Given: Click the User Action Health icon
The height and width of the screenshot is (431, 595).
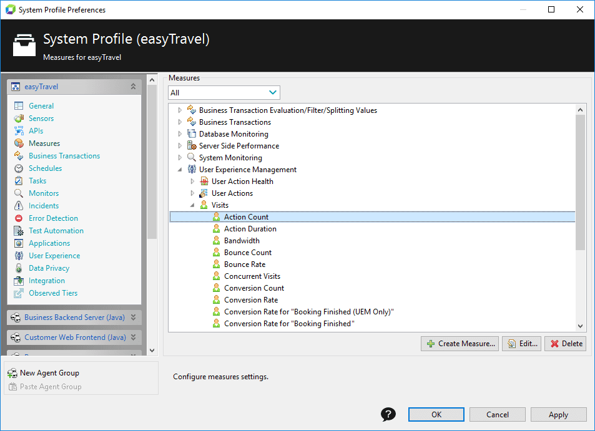Looking at the screenshot, I should 204,181.
